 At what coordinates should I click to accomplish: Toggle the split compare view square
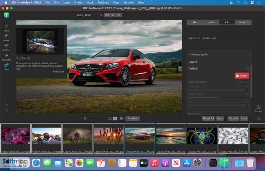click(110, 118)
